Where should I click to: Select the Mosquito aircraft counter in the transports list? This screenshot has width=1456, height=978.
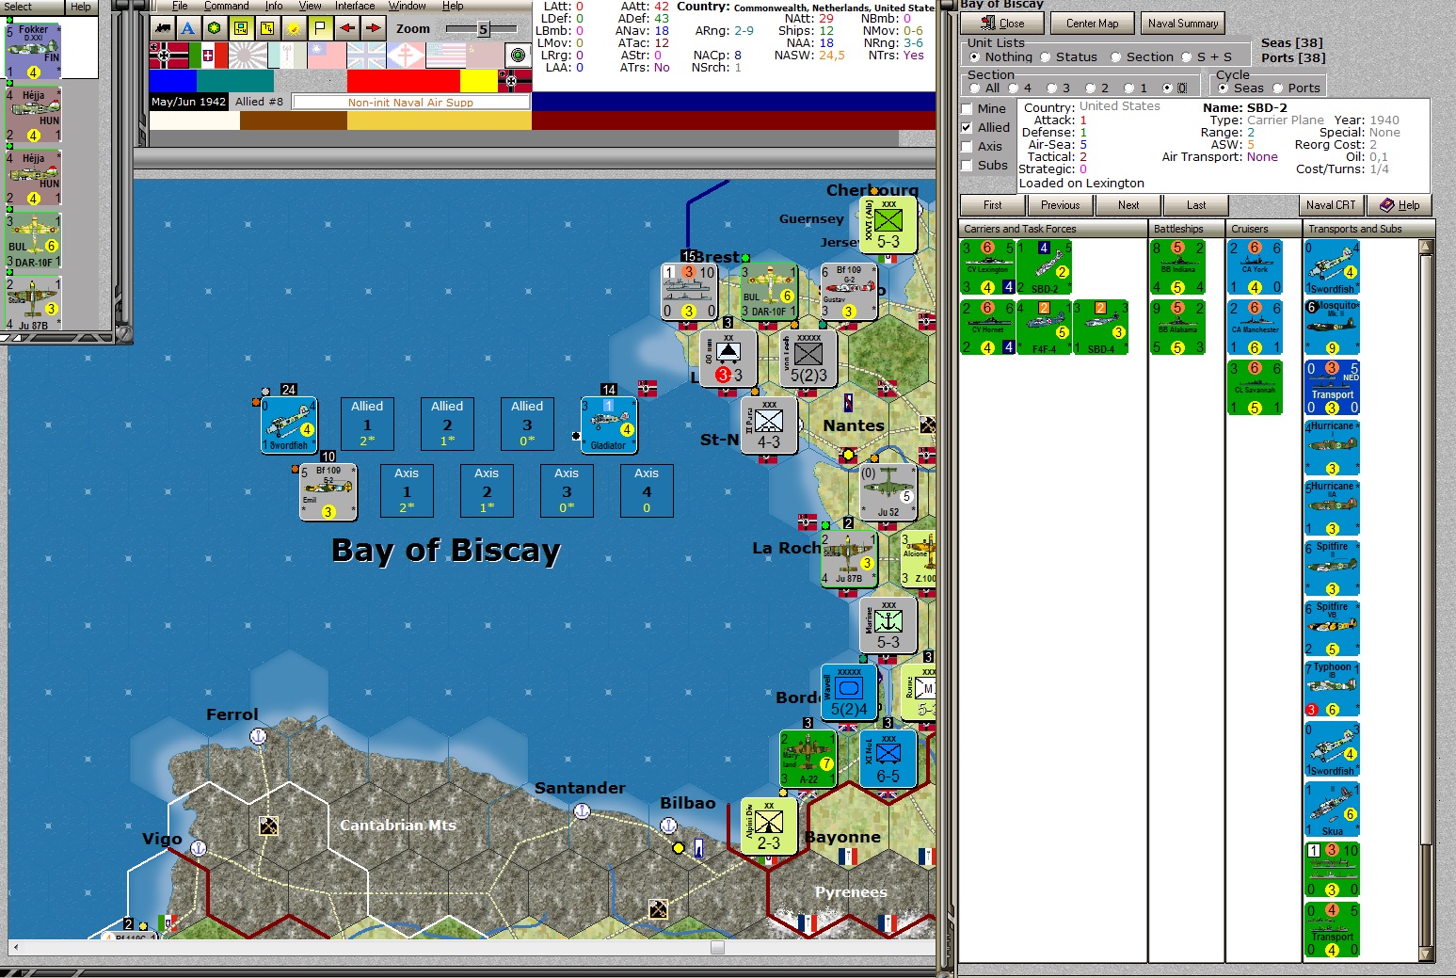pyautogui.click(x=1332, y=328)
